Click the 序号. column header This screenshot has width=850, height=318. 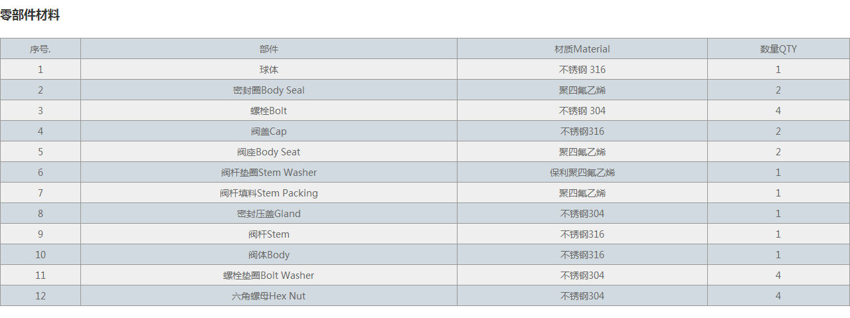40,49
